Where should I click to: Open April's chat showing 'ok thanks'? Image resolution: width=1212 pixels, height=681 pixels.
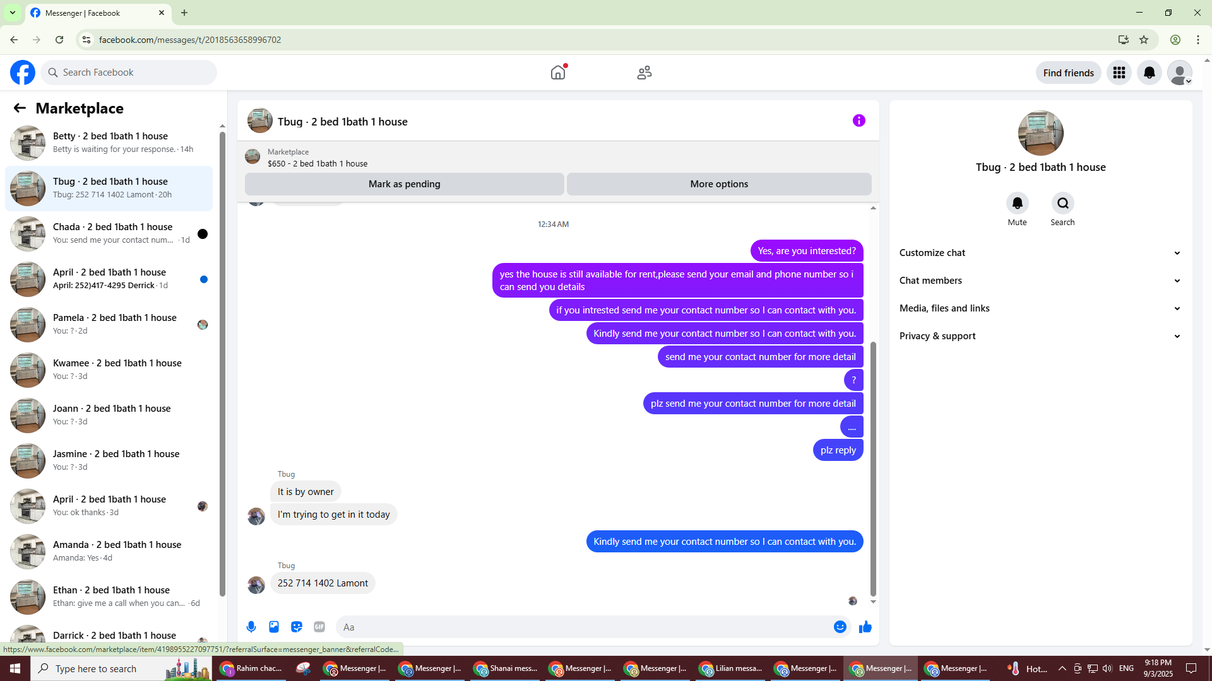coord(109,506)
